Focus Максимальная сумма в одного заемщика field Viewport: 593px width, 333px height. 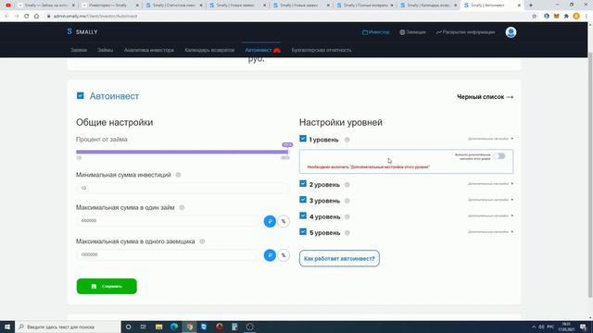pyautogui.click(x=169, y=254)
